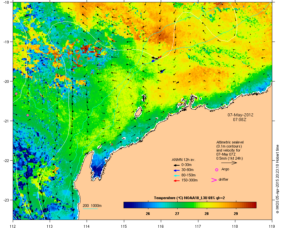Click the "drifter" legend label
The image size is (282, 228).
pyautogui.click(x=223, y=179)
